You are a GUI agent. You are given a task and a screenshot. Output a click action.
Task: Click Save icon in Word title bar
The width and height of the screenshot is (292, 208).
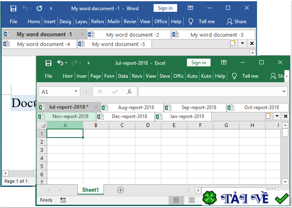pyautogui.click(x=13, y=9)
